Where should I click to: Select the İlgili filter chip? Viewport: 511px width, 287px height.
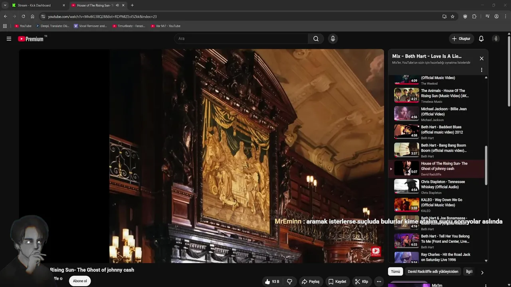469,271
